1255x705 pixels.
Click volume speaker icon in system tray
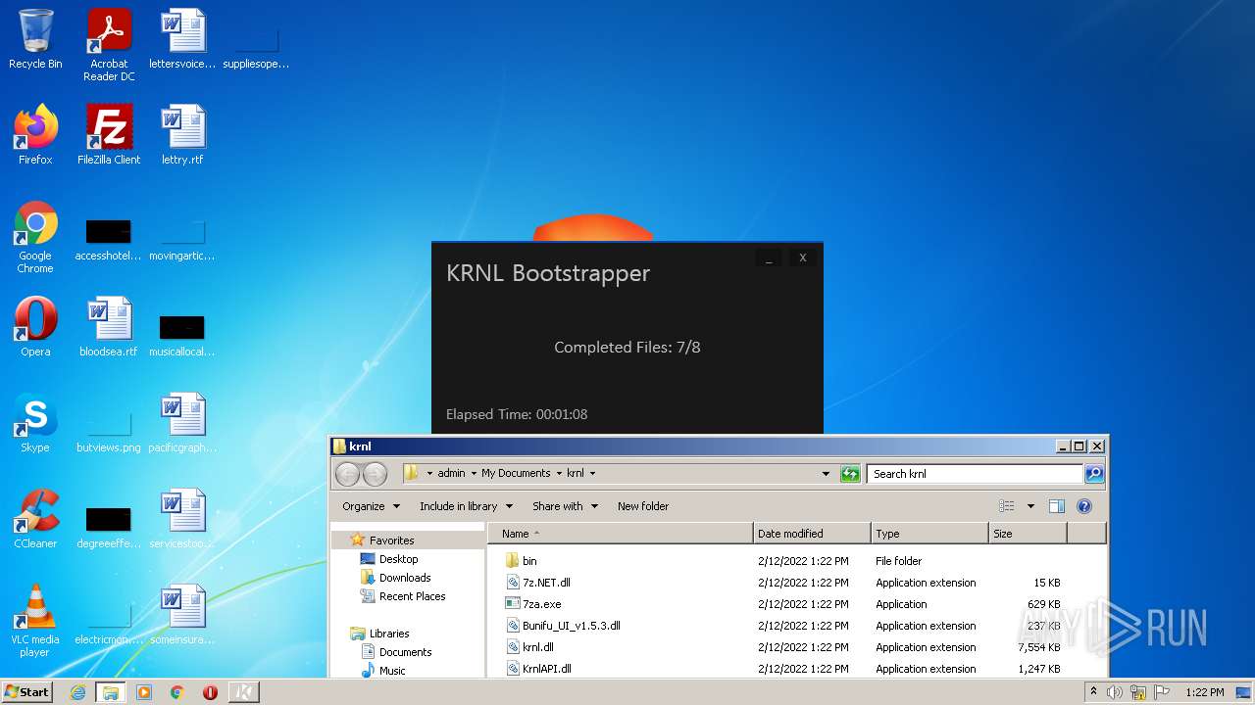[x=1114, y=692]
